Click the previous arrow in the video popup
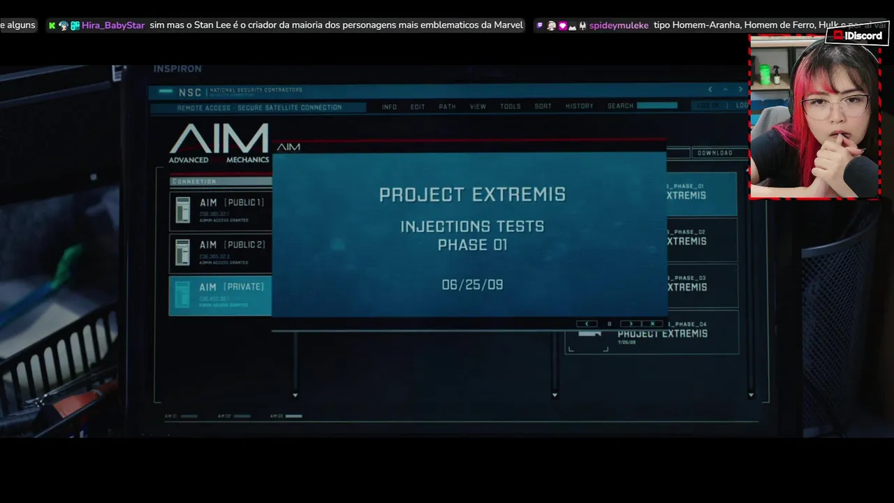 tap(587, 323)
